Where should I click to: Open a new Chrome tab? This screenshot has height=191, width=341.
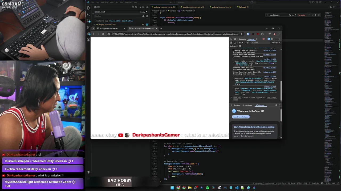(161, 28)
